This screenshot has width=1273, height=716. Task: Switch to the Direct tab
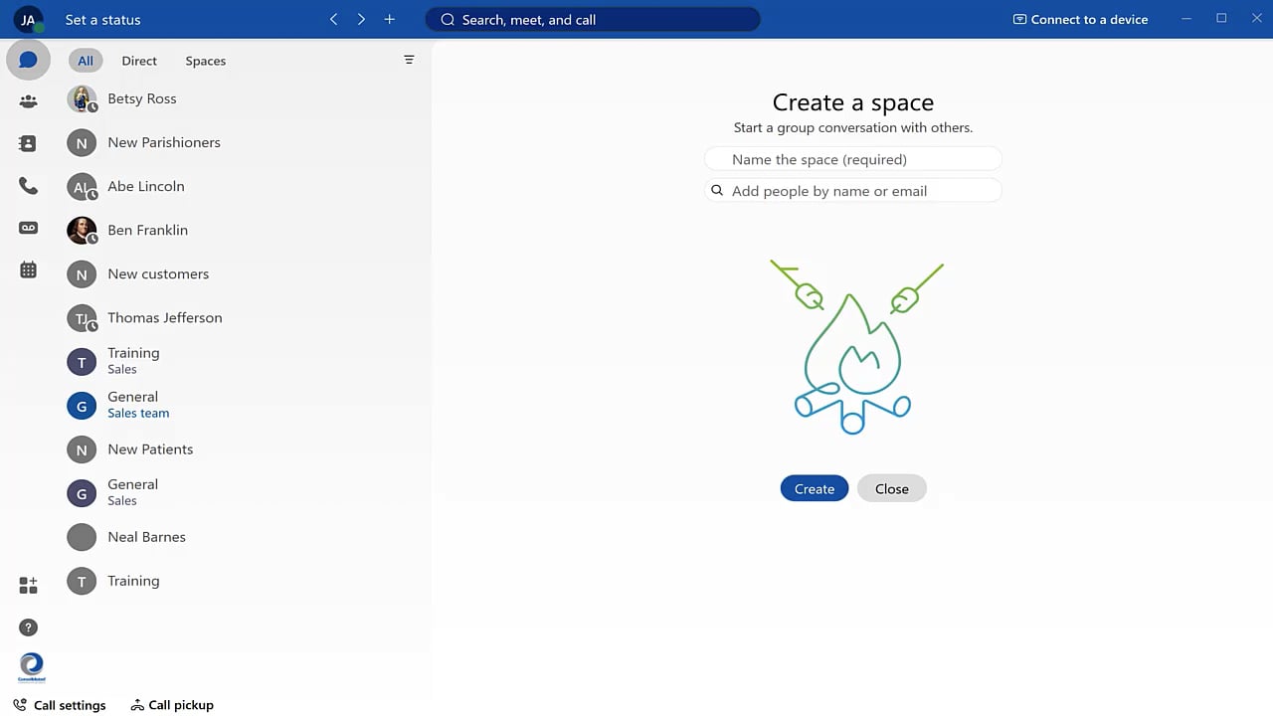139,61
